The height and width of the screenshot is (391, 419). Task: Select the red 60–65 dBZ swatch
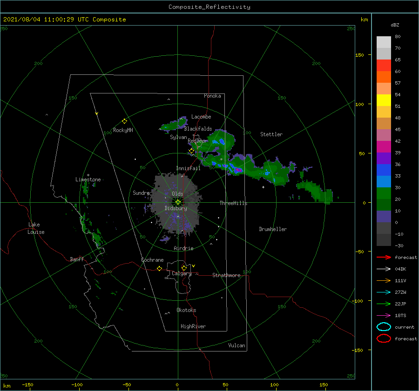tap(384, 66)
